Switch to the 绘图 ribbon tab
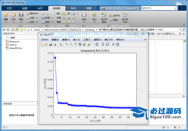Image resolution: width=188 pixels, height=131 pixels. pos(24,8)
